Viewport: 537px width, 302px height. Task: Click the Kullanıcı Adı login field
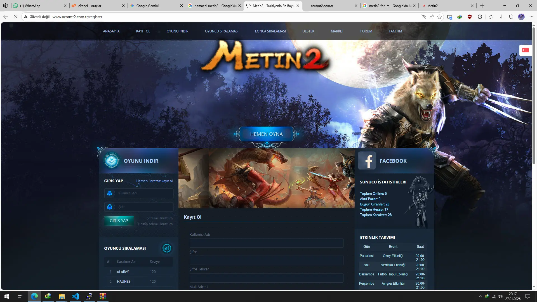(x=144, y=193)
